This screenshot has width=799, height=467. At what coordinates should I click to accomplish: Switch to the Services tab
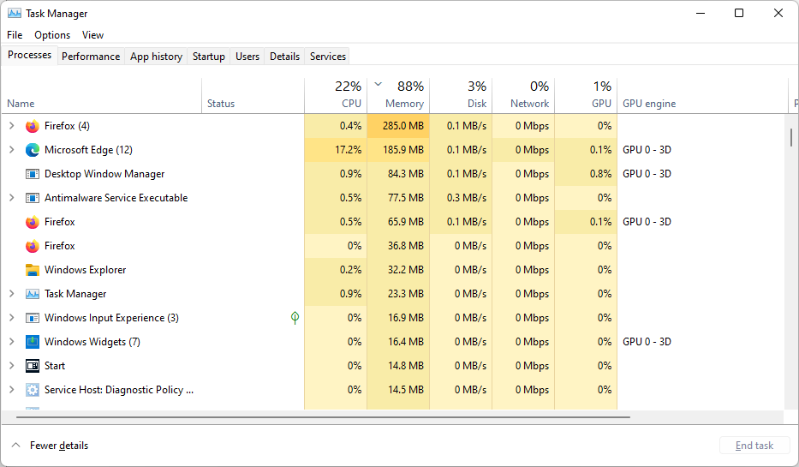point(328,57)
